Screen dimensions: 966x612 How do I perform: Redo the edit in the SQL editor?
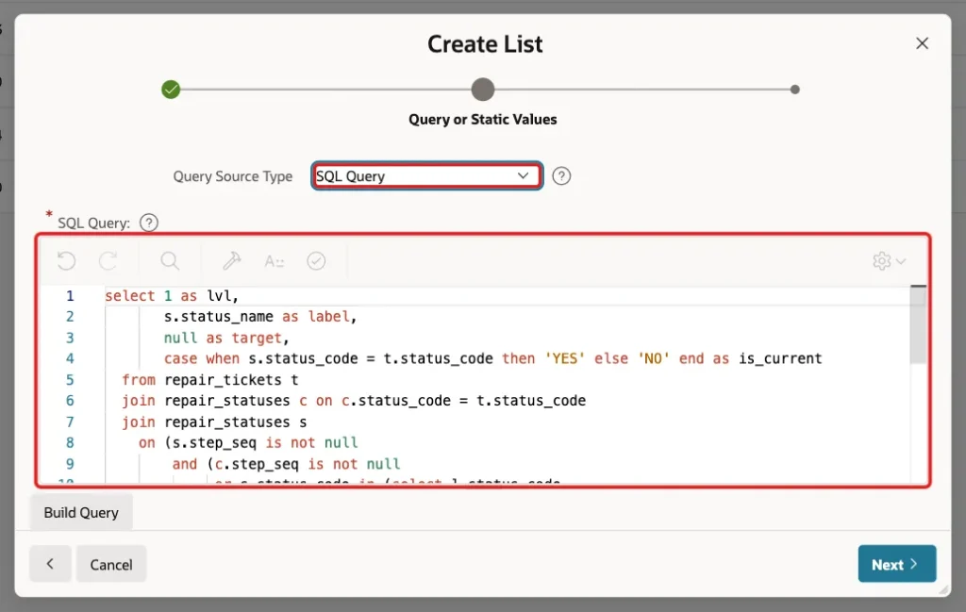coord(108,261)
